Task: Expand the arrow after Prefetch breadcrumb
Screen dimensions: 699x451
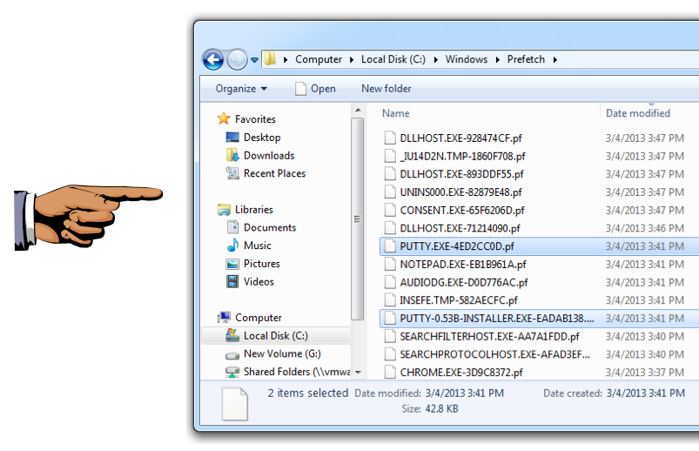Action: (x=555, y=60)
